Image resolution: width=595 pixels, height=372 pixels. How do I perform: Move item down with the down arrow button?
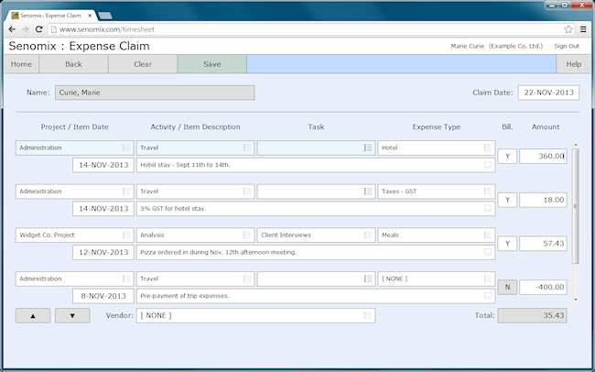(72, 316)
